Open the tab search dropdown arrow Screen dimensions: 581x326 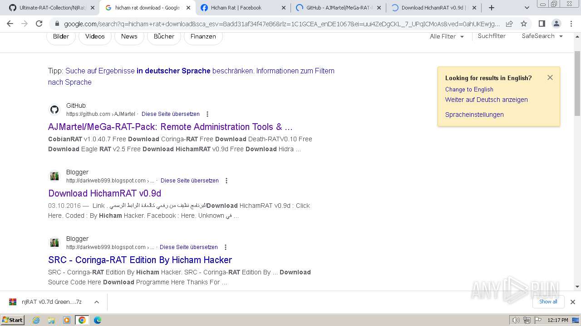pyautogui.click(x=527, y=8)
